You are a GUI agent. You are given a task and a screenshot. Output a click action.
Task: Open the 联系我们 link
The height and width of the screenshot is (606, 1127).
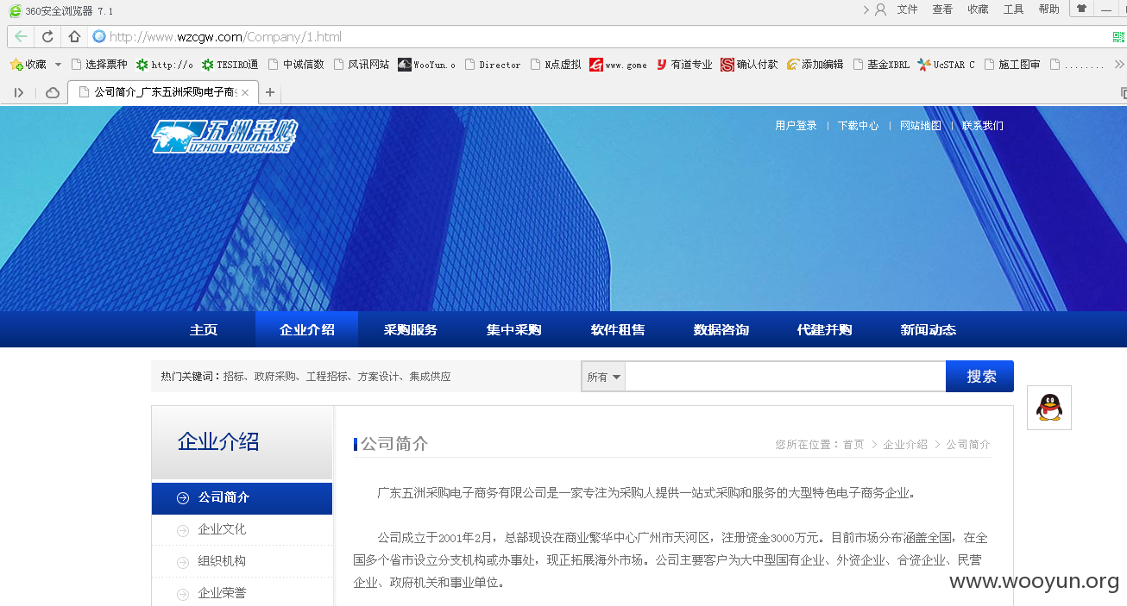click(x=983, y=126)
